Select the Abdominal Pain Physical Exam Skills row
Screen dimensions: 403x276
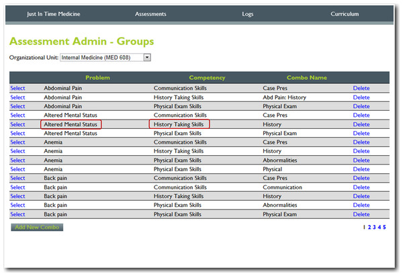pos(17,106)
